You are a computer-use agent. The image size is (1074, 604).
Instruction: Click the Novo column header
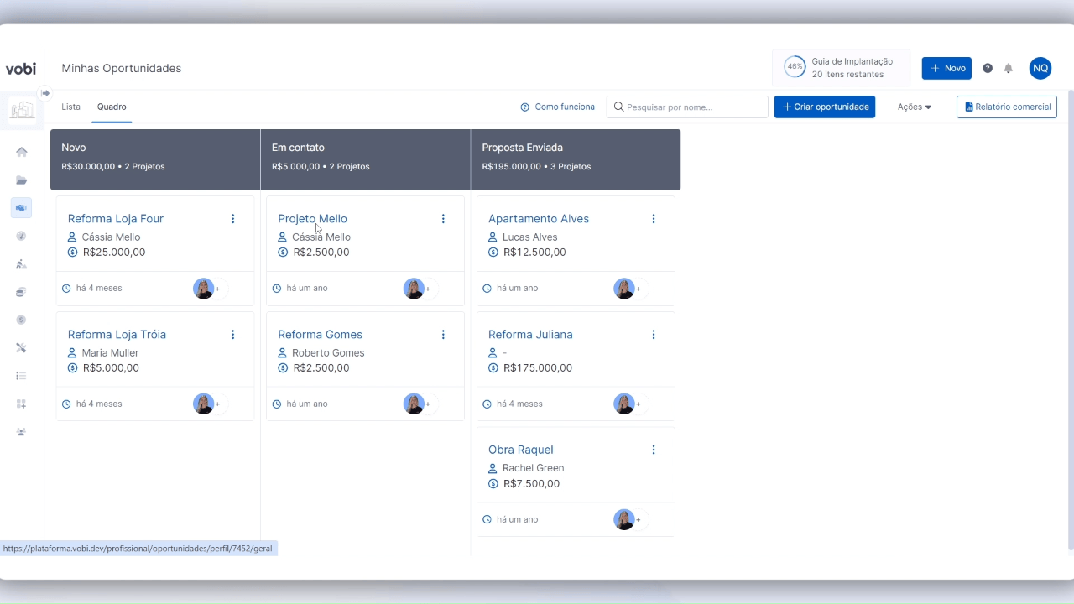(x=155, y=159)
